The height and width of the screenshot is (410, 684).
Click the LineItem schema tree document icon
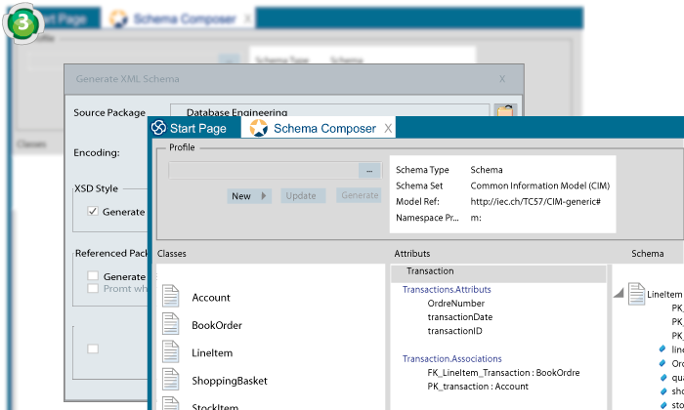tap(636, 293)
